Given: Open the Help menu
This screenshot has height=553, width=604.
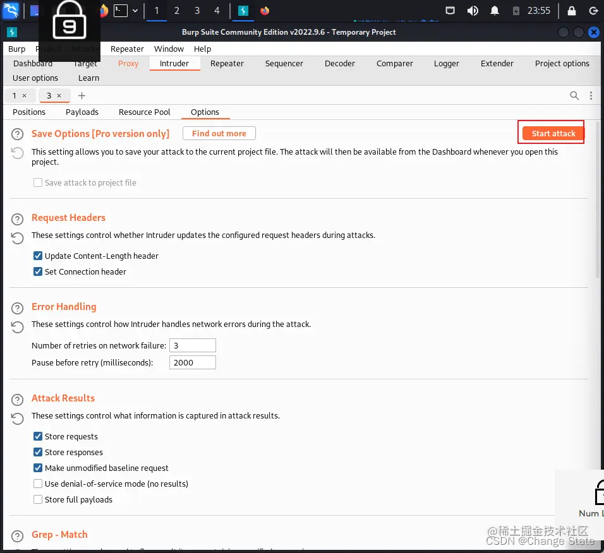Looking at the screenshot, I should coord(202,49).
